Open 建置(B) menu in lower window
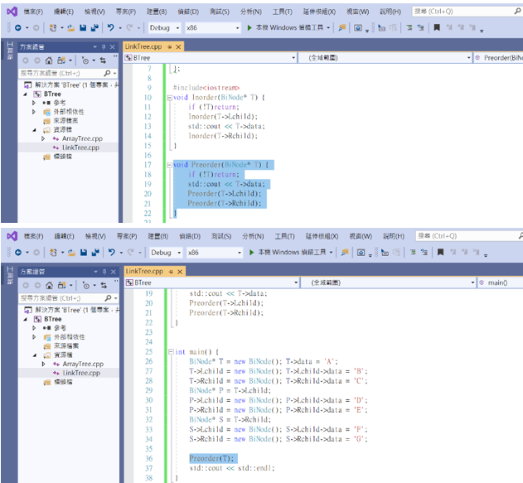 pyautogui.click(x=158, y=236)
